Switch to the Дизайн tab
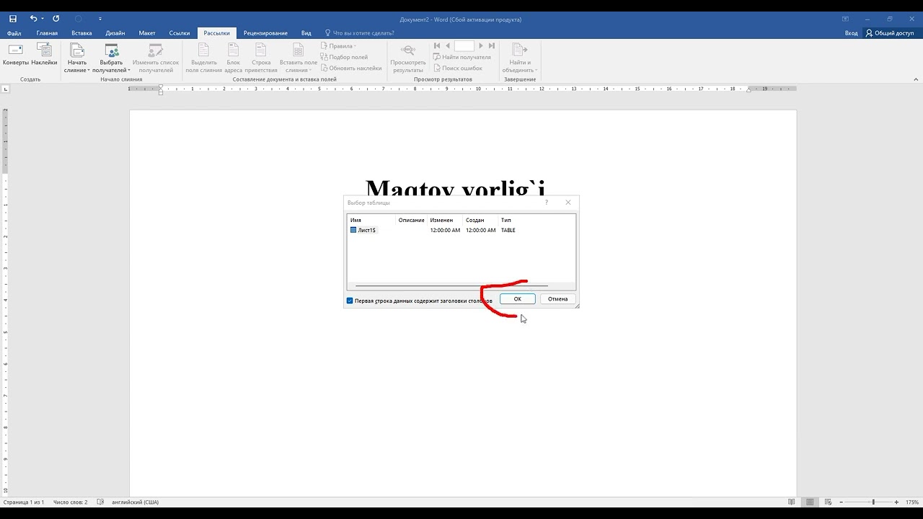Image resolution: width=923 pixels, height=519 pixels. point(115,33)
